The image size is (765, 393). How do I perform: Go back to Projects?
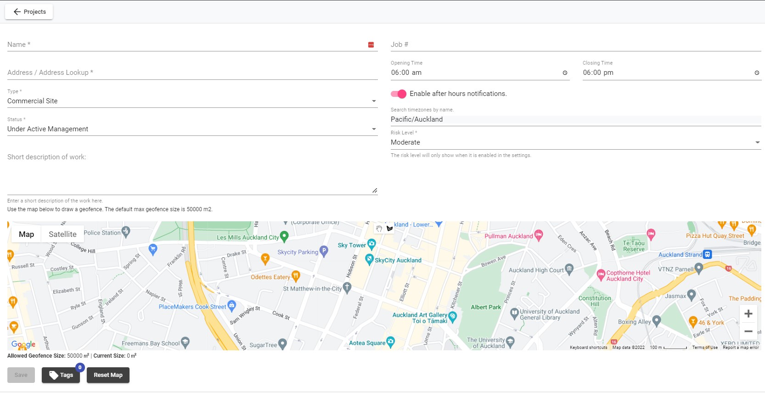[29, 12]
